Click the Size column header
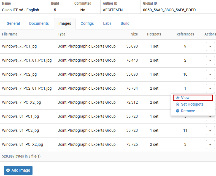This screenshot has height=176, width=216. [x=134, y=34]
